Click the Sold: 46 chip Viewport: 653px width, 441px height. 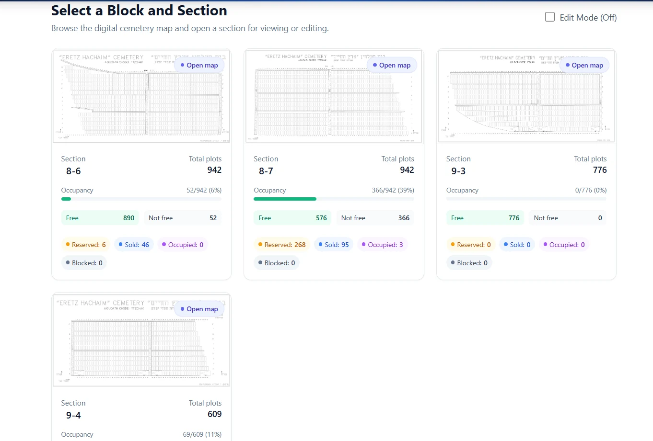click(134, 245)
